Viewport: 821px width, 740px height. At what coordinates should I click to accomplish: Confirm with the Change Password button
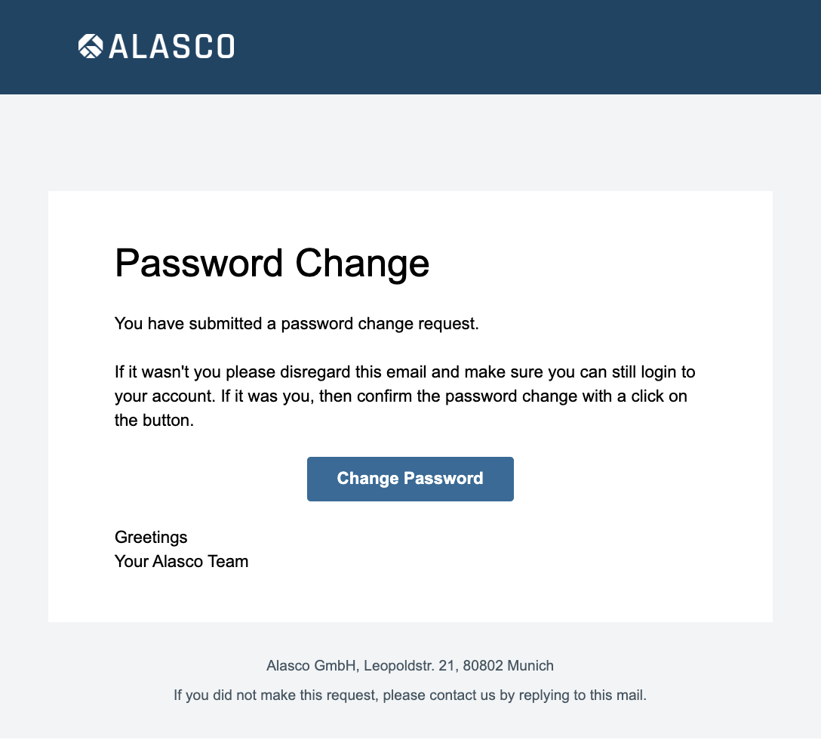(410, 479)
